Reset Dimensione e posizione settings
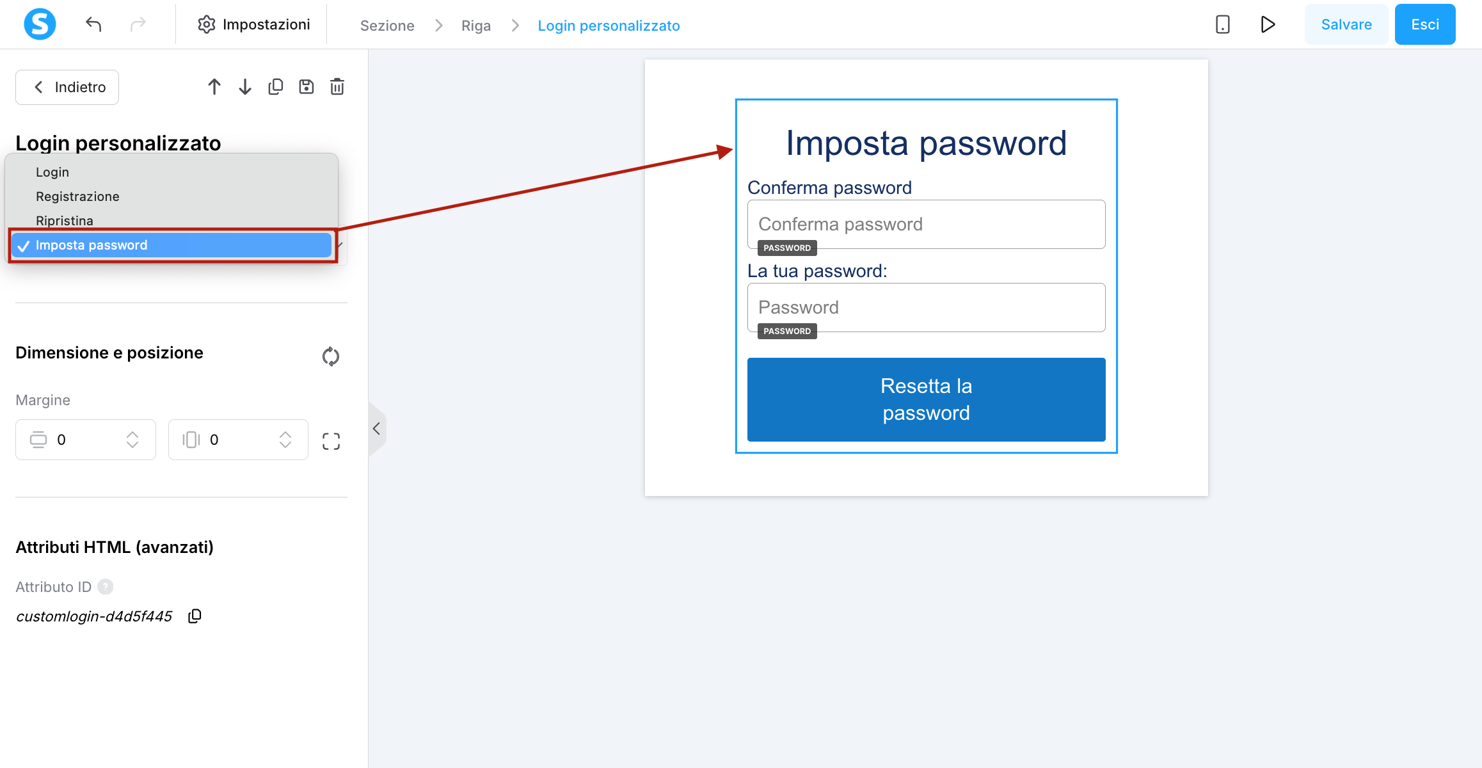The height and width of the screenshot is (768, 1482). click(331, 356)
